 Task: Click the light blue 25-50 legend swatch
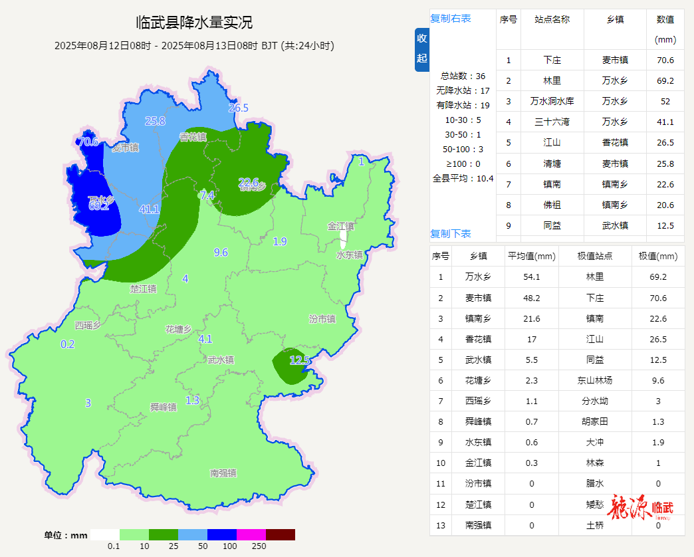pos(193,534)
